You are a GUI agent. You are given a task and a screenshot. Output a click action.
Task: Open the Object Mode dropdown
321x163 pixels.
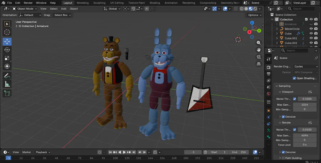(x=25, y=9)
